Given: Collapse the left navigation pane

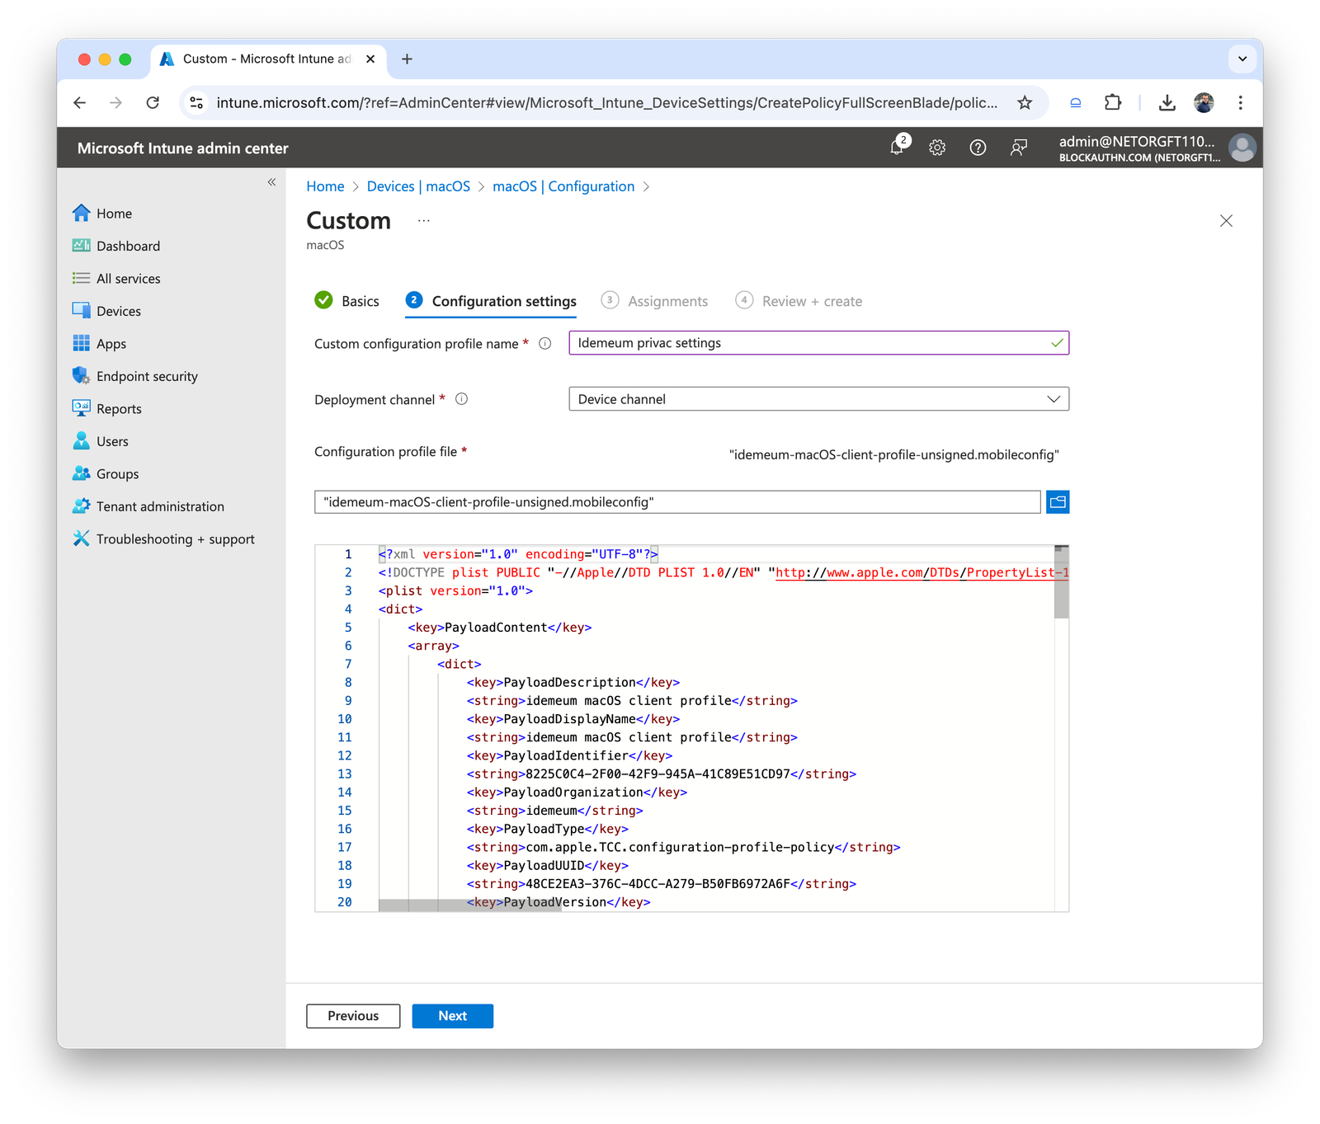Looking at the screenshot, I should pyautogui.click(x=271, y=182).
